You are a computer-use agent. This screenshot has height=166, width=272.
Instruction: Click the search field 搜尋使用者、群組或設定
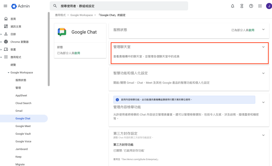point(119,6)
